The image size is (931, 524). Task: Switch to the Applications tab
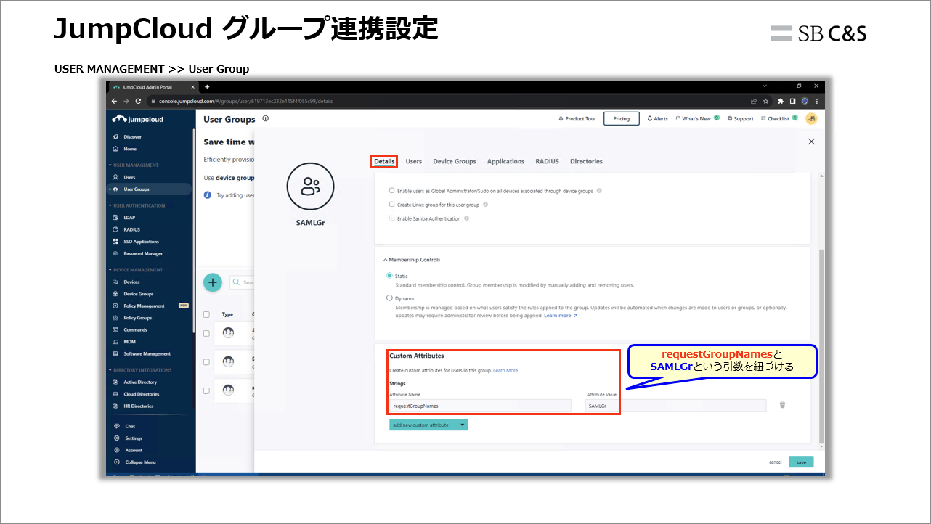tap(505, 161)
